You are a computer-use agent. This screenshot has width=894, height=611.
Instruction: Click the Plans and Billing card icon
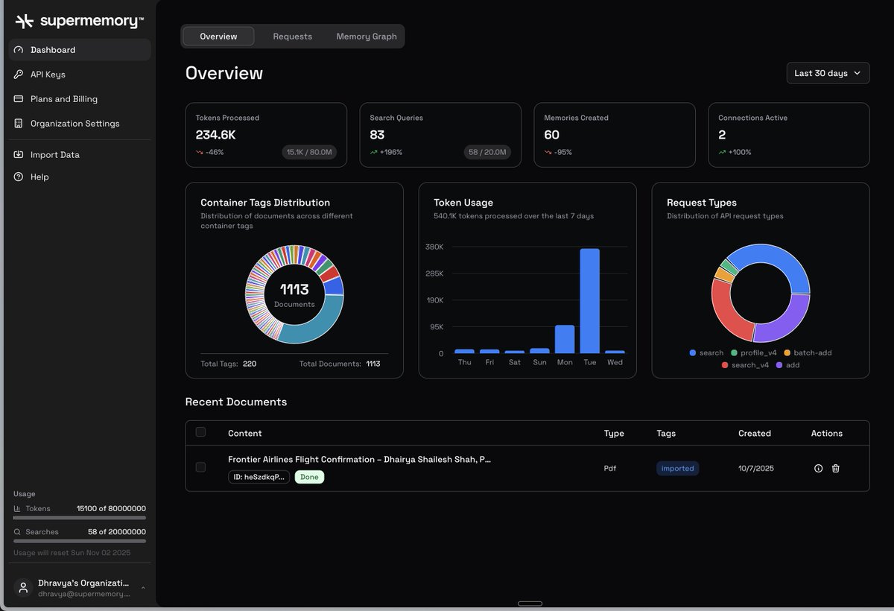(19, 99)
